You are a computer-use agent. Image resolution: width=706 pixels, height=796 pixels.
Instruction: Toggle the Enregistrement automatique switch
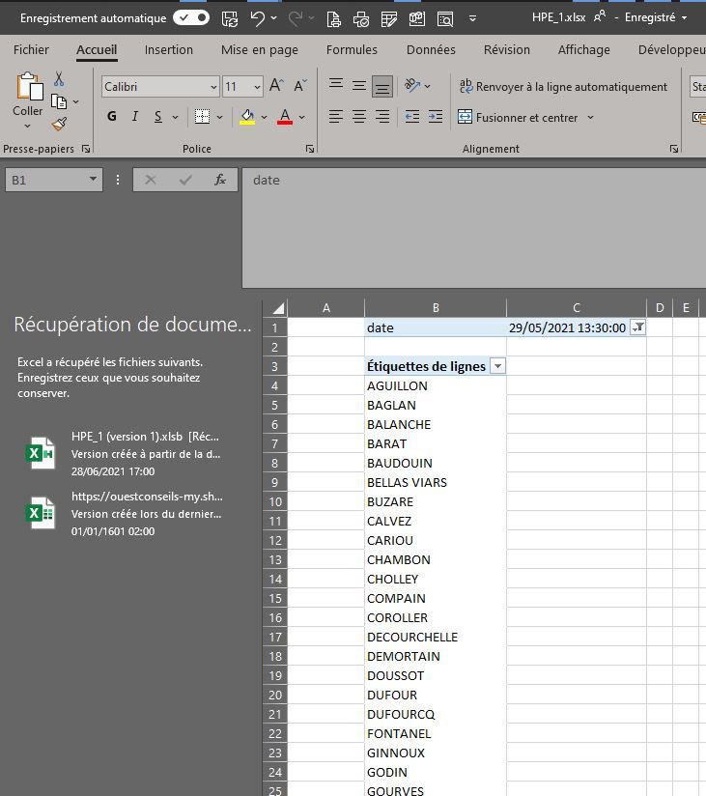point(191,18)
